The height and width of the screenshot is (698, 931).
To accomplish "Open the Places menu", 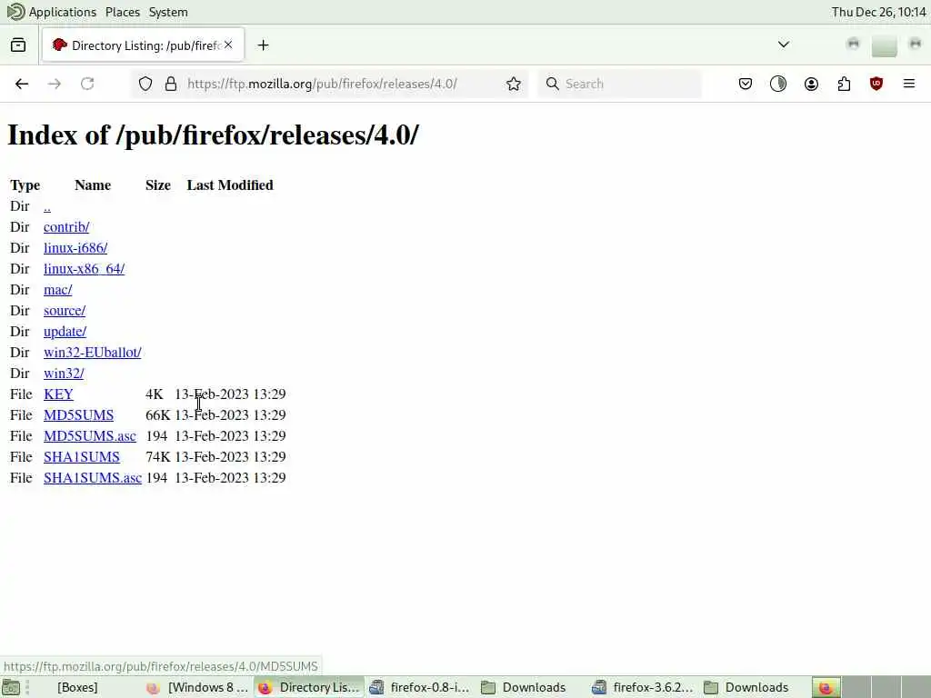I will 123,12.
